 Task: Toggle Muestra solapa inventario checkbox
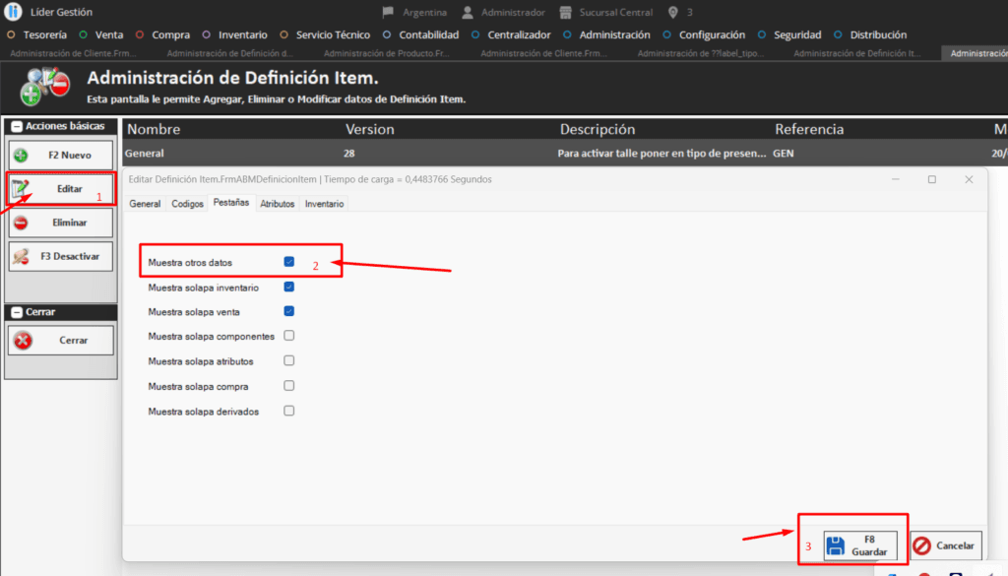point(289,288)
